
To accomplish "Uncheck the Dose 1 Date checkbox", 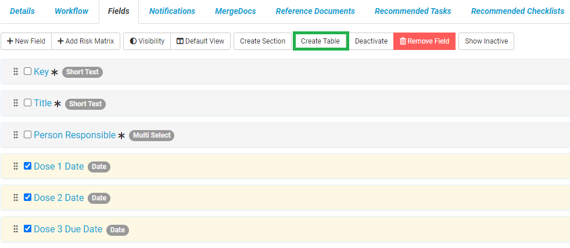I will coord(28,166).
